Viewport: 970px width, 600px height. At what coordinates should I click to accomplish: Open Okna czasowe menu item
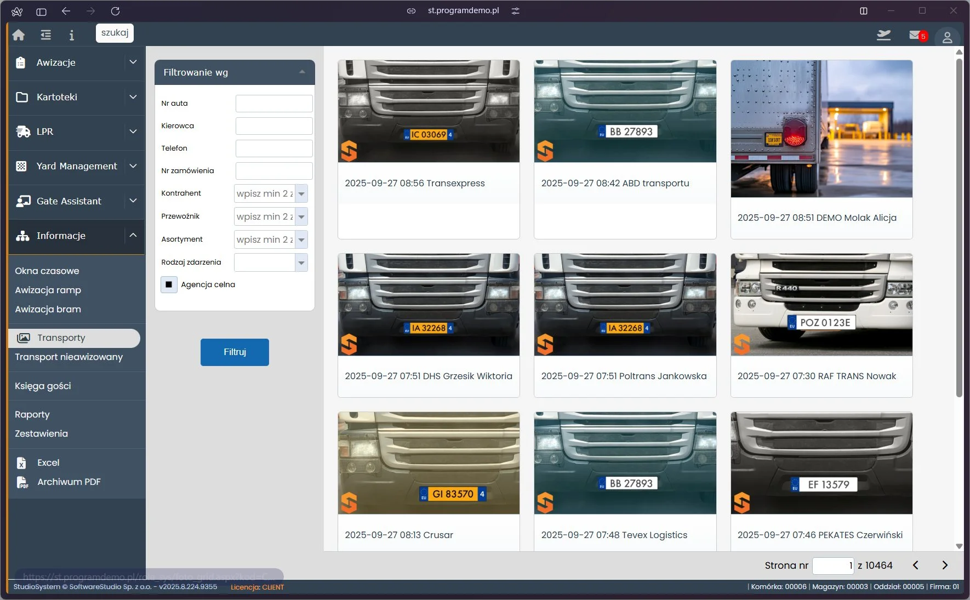pos(47,271)
